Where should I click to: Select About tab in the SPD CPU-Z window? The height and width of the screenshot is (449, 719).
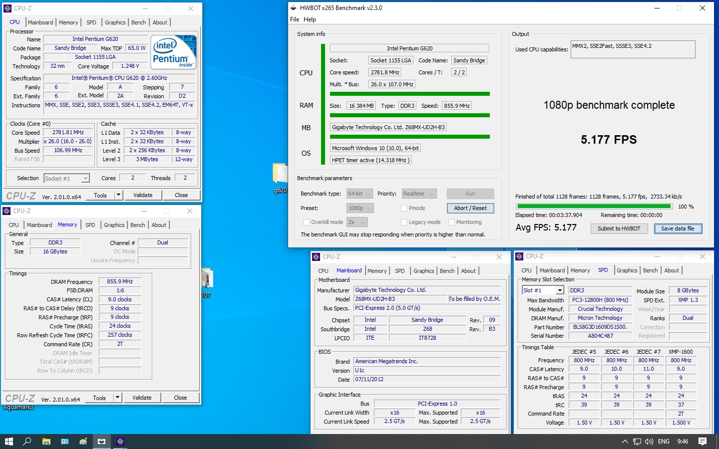tap(672, 270)
